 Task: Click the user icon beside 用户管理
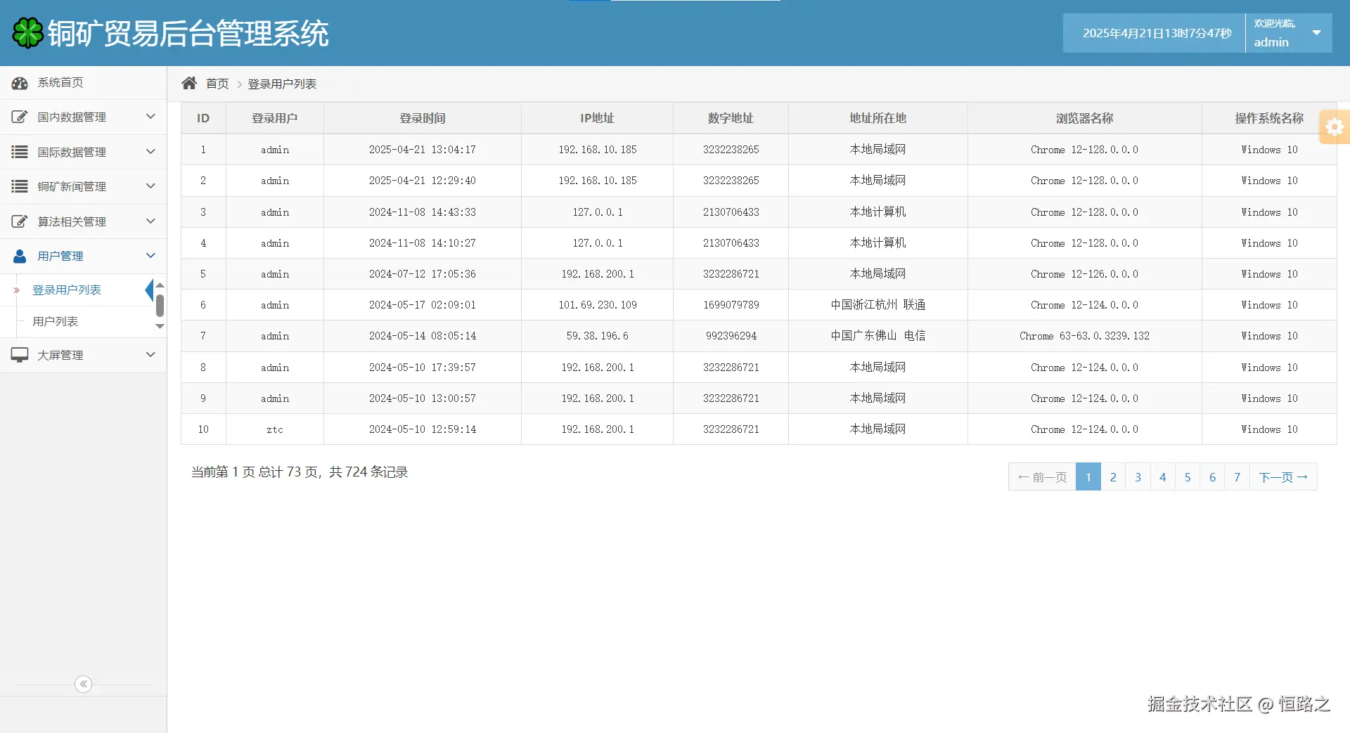20,256
